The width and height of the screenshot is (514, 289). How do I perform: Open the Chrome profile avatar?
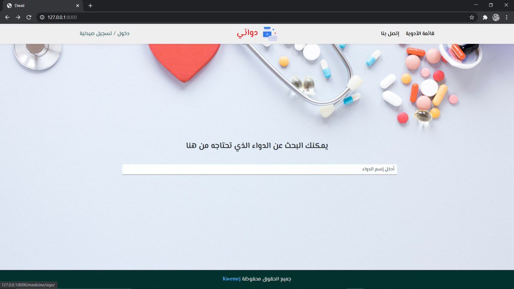click(x=496, y=17)
